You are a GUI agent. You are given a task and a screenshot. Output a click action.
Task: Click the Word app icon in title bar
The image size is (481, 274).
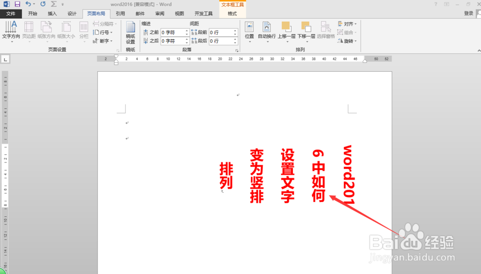pyautogui.click(x=6, y=4)
